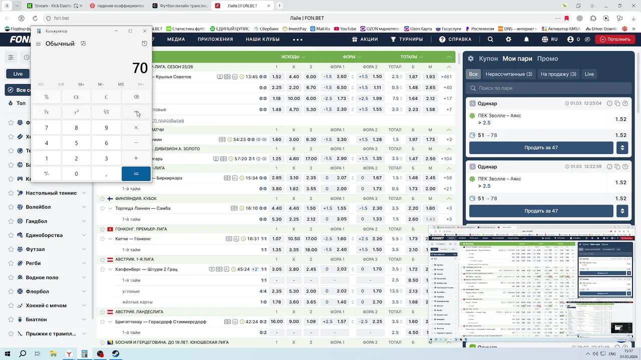Open calculator history panel
The height and width of the screenshot is (360, 641).
(x=144, y=43)
